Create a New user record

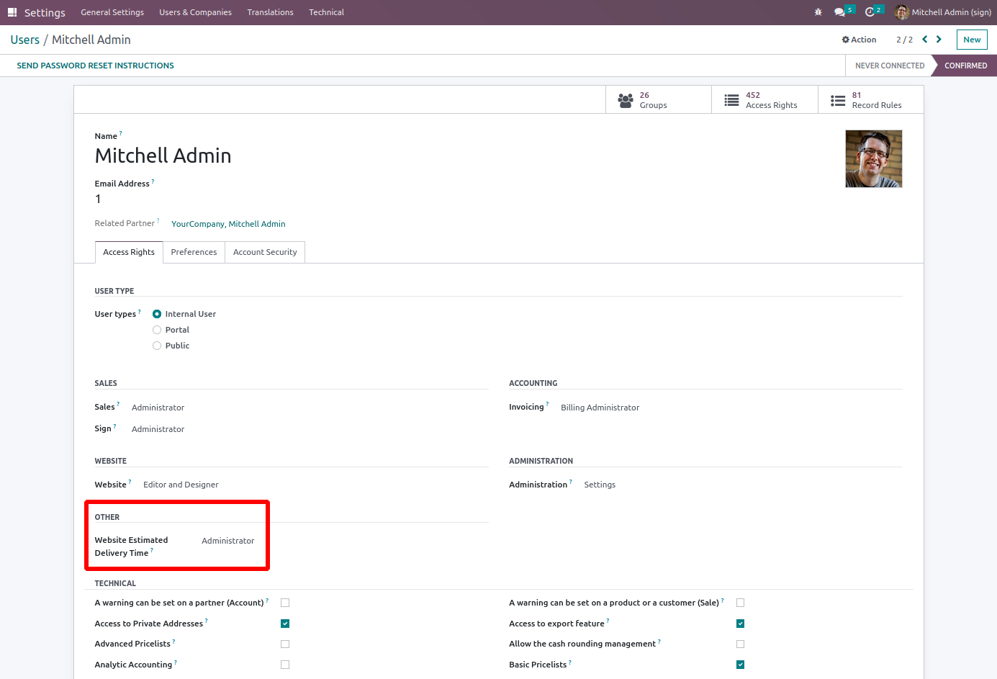click(972, 40)
